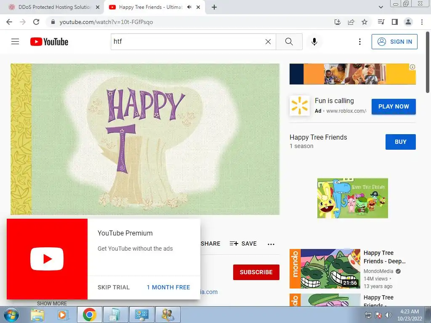The width and height of the screenshot is (431, 323).
Task: Expand description with SHOW MORE
Action: [x=52, y=303]
